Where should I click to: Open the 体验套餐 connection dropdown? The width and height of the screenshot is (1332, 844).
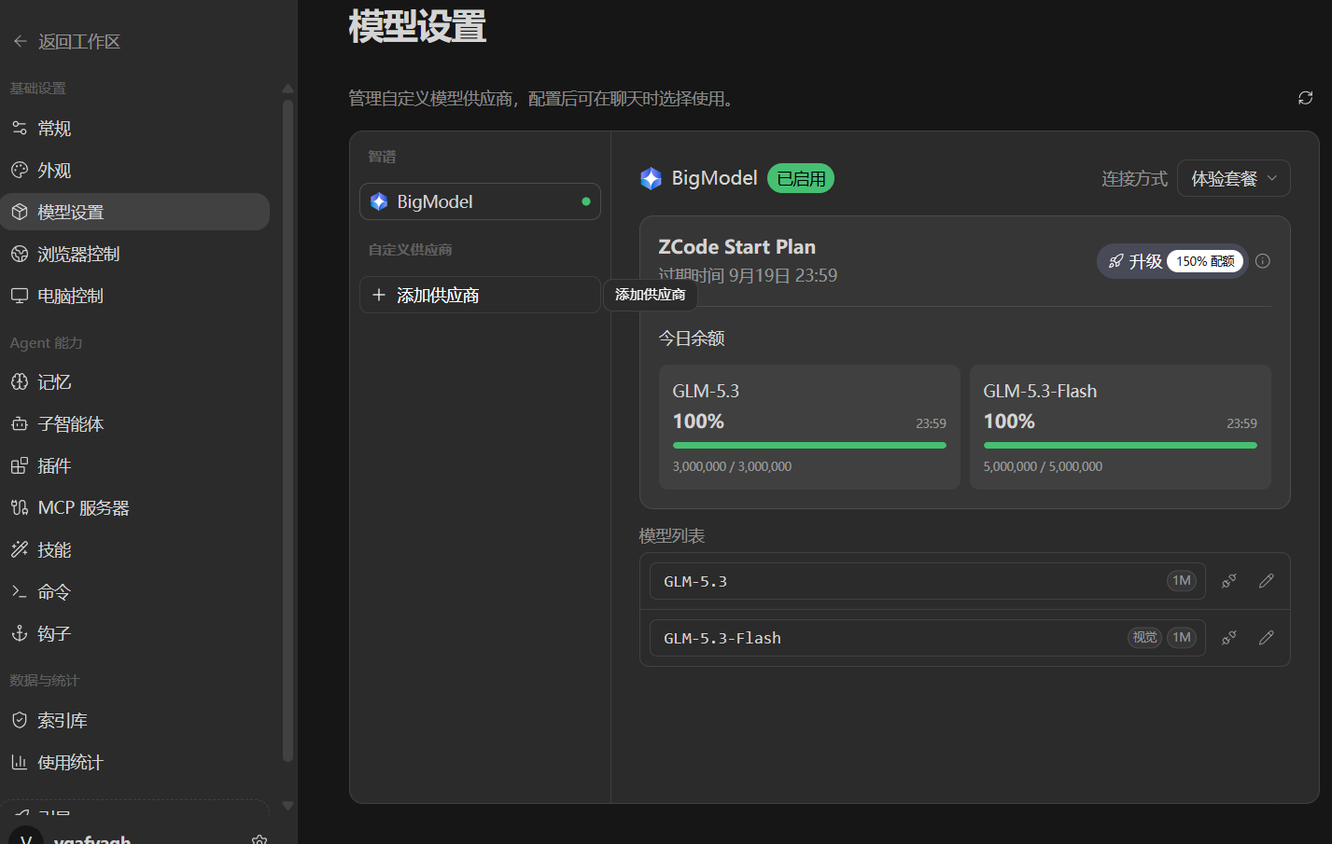click(1234, 178)
